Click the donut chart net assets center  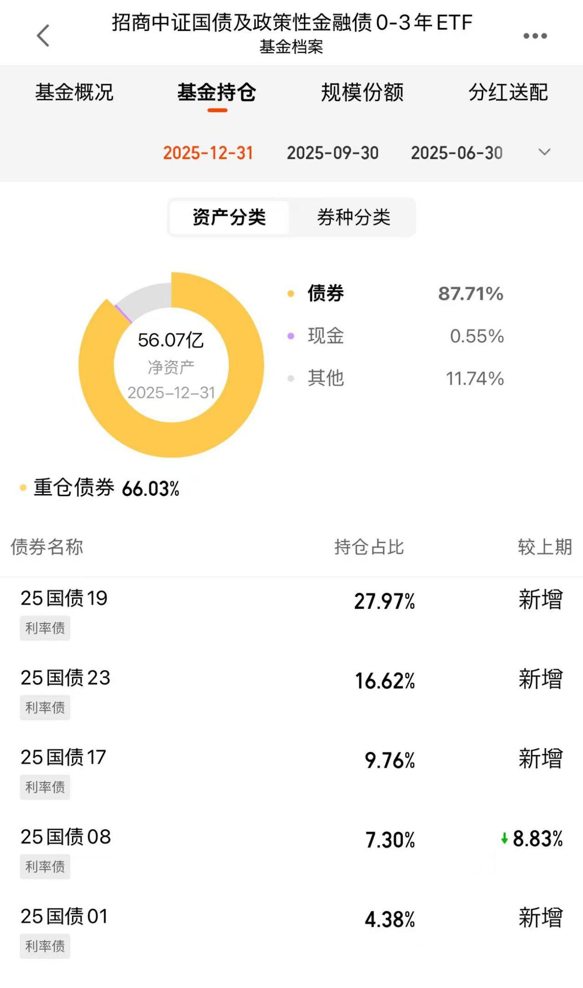(171, 365)
